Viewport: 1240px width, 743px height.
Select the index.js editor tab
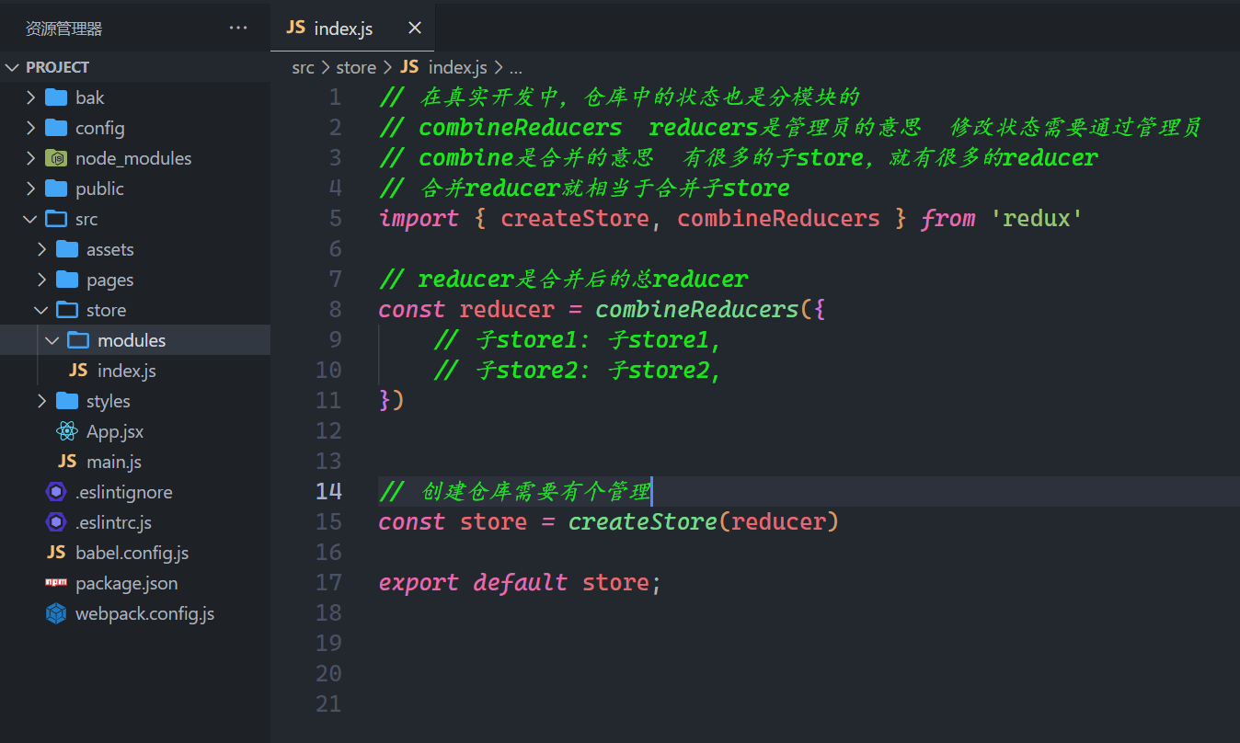coord(353,29)
